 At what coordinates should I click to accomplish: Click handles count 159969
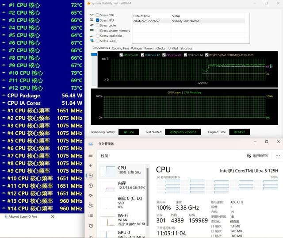point(198,220)
